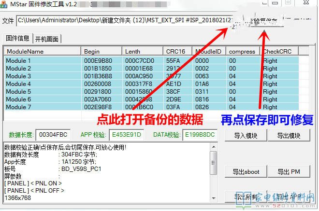Click the CRC16 column header
The image size is (319, 211).
click(x=178, y=51)
